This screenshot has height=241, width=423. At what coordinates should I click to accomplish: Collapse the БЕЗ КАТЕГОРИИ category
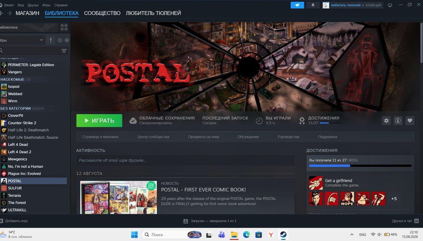pos(22,108)
